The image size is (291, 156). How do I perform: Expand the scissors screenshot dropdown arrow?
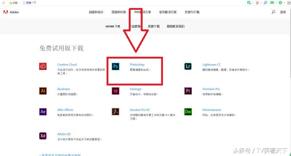(261, 3)
